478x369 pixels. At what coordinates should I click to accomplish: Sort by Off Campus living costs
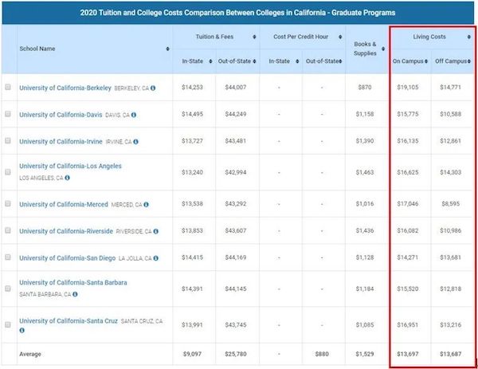[x=469, y=61]
